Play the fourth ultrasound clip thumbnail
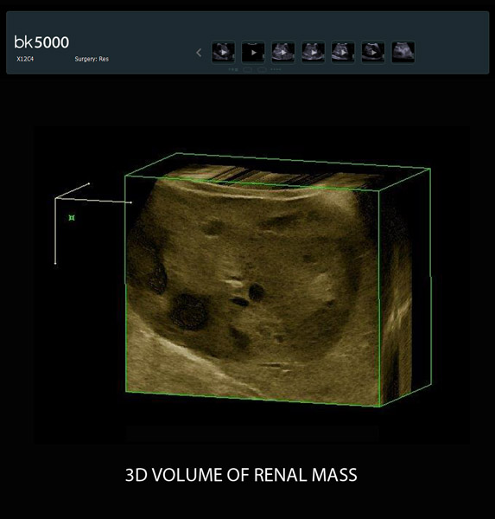 313,52
